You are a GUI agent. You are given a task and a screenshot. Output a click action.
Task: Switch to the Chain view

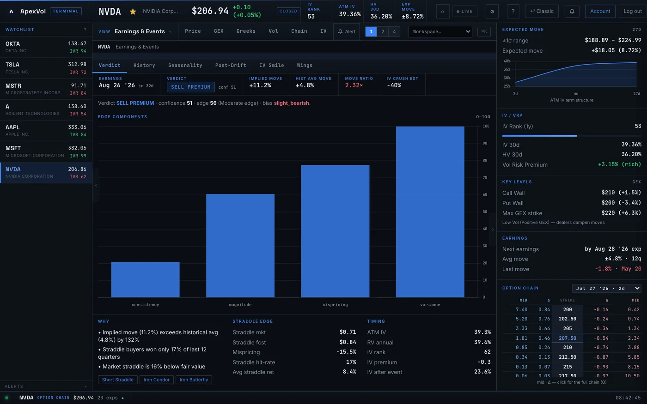299,31
